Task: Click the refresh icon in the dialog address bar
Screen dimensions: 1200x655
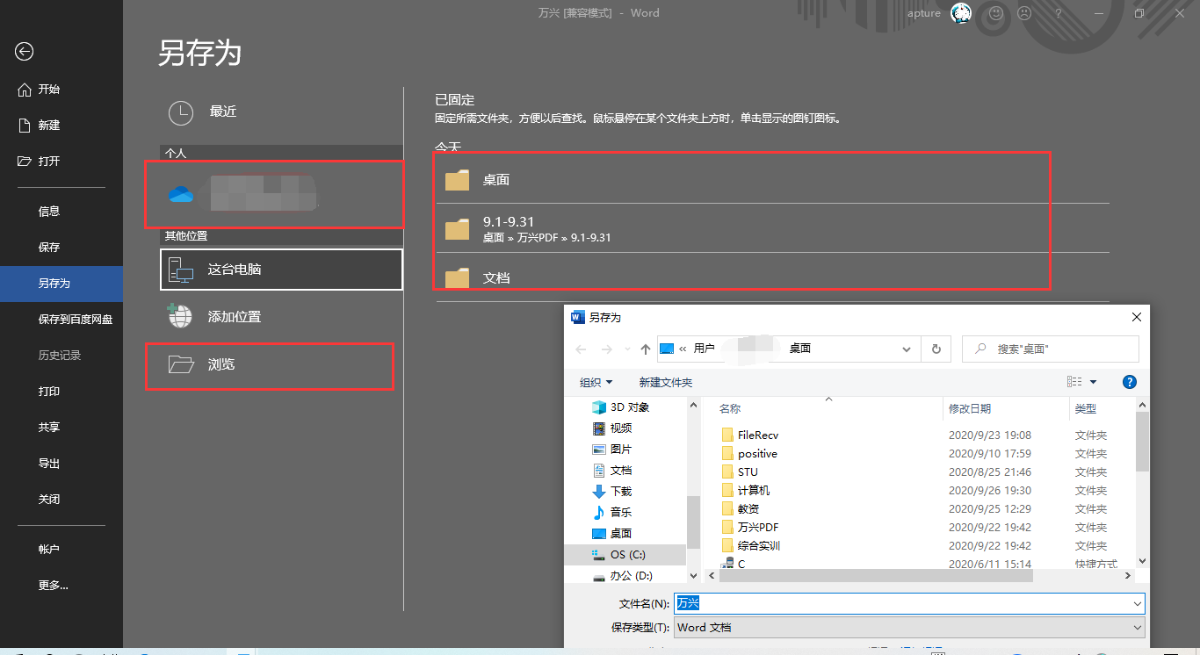Action: (x=936, y=349)
